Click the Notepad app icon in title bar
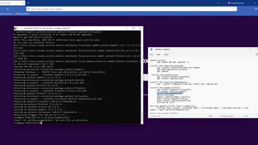Screen dimensions: 258x145 [x=152, y=49]
